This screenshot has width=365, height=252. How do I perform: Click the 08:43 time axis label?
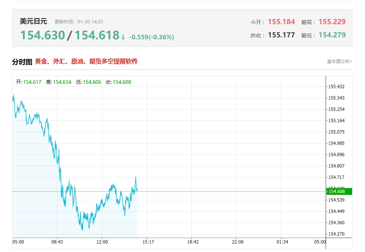[x=57, y=242]
